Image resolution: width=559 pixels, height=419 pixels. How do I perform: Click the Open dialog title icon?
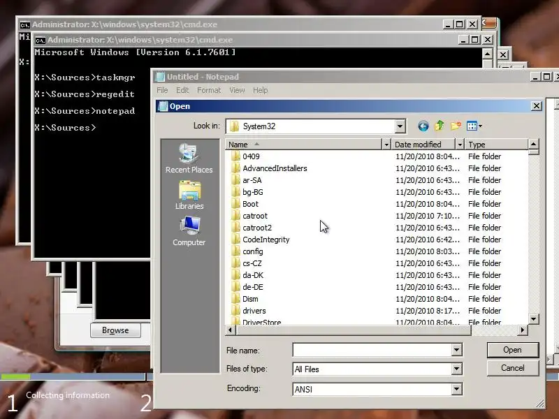(x=163, y=106)
